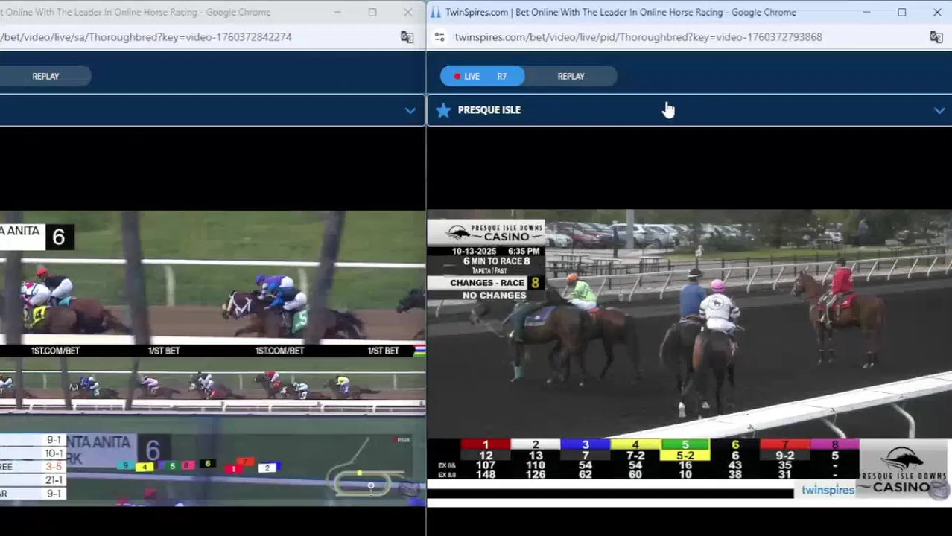Focus the left window /live/sa/ address bar
Screen dimensions: 952x536
(147, 37)
